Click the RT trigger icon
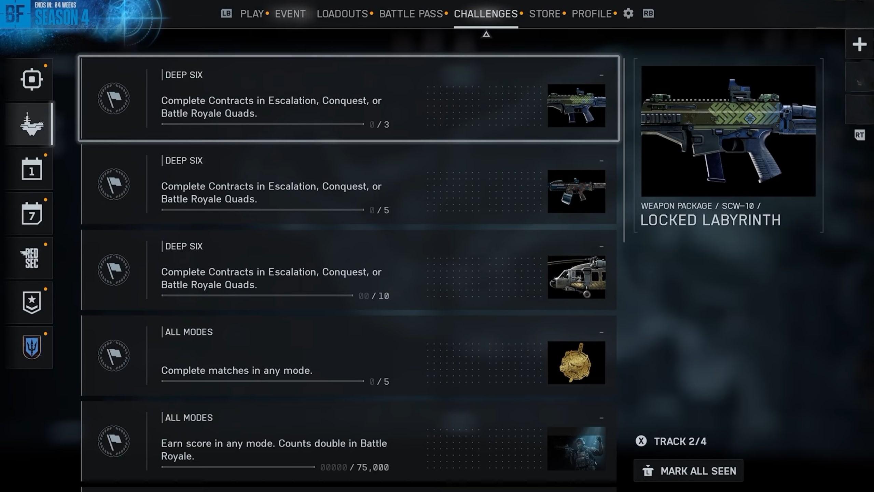This screenshot has width=874, height=492. (859, 135)
